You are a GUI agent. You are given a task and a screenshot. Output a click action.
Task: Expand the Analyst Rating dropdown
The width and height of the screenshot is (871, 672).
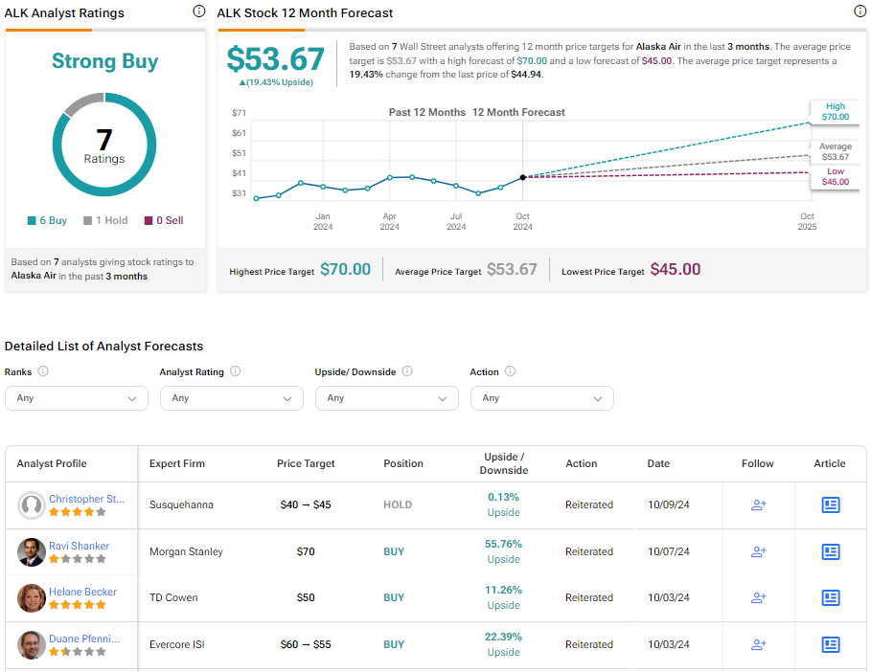231,397
